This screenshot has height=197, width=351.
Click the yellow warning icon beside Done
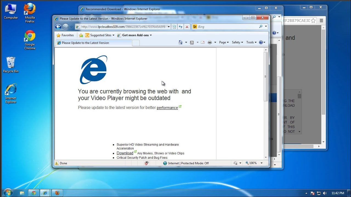click(57, 163)
